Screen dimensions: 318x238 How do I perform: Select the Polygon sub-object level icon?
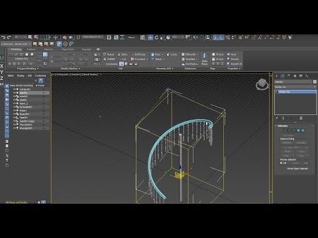pos(298,130)
